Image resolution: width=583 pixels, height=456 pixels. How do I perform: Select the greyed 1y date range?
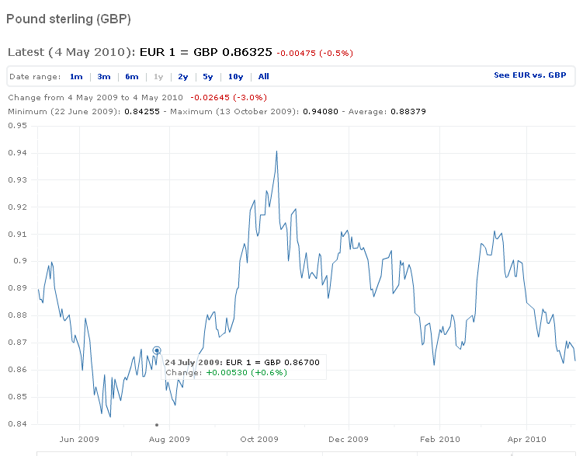pyautogui.click(x=158, y=77)
